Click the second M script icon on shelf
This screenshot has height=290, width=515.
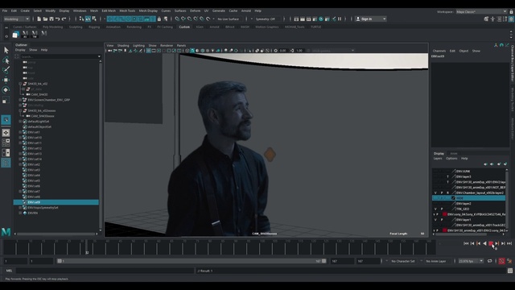coord(35,34)
